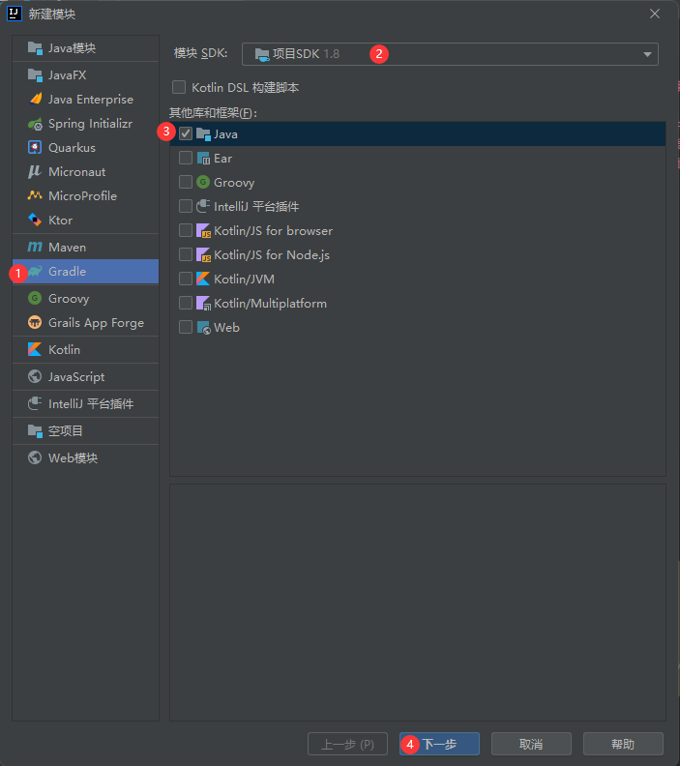Image resolution: width=680 pixels, height=766 pixels.
Task: Click the Kotlin/JVM label text
Action: click(245, 279)
